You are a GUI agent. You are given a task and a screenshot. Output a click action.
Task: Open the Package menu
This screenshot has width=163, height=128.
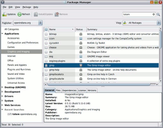(x=27, y=7)
